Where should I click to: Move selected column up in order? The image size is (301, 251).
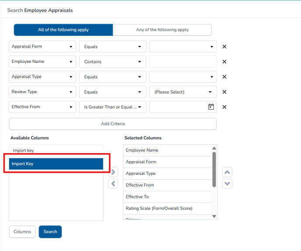coord(227,172)
